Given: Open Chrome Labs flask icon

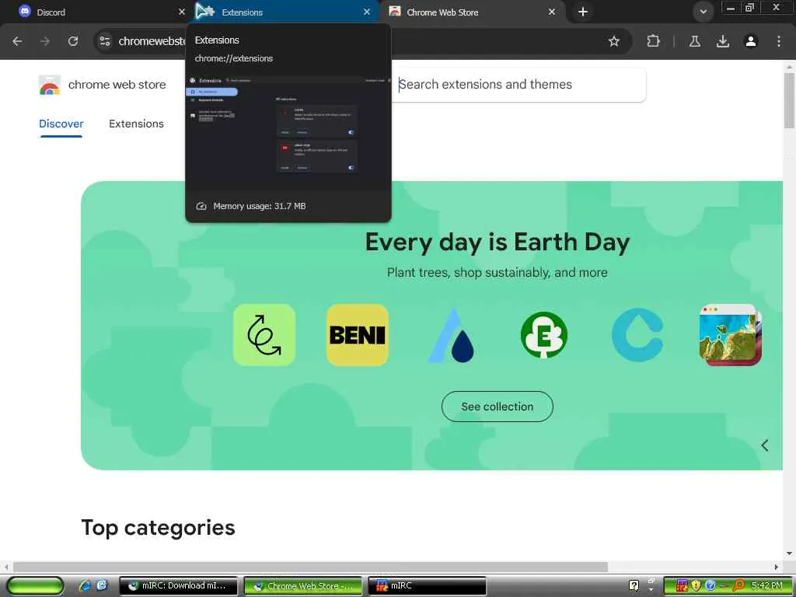Looking at the screenshot, I should point(695,41).
